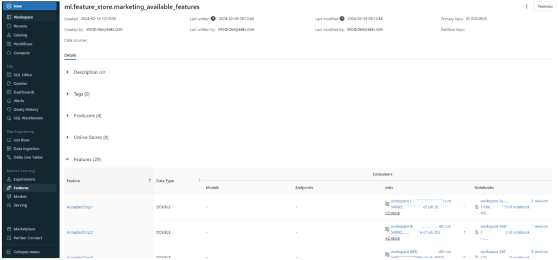Open SQL Editor via its icon
This screenshot has height=260, width=558.
(x=9, y=75)
